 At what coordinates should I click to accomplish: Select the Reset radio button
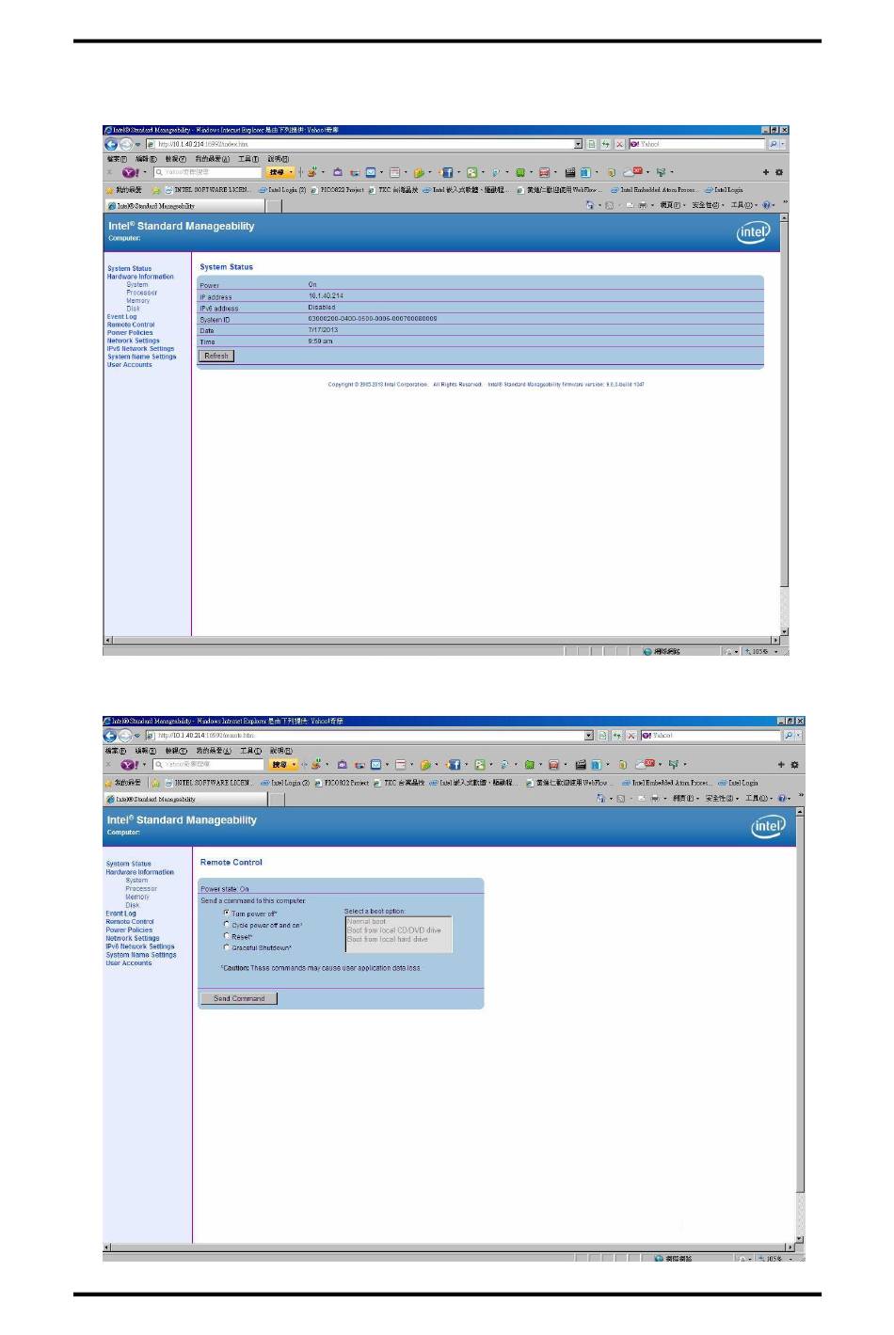[x=227, y=936]
